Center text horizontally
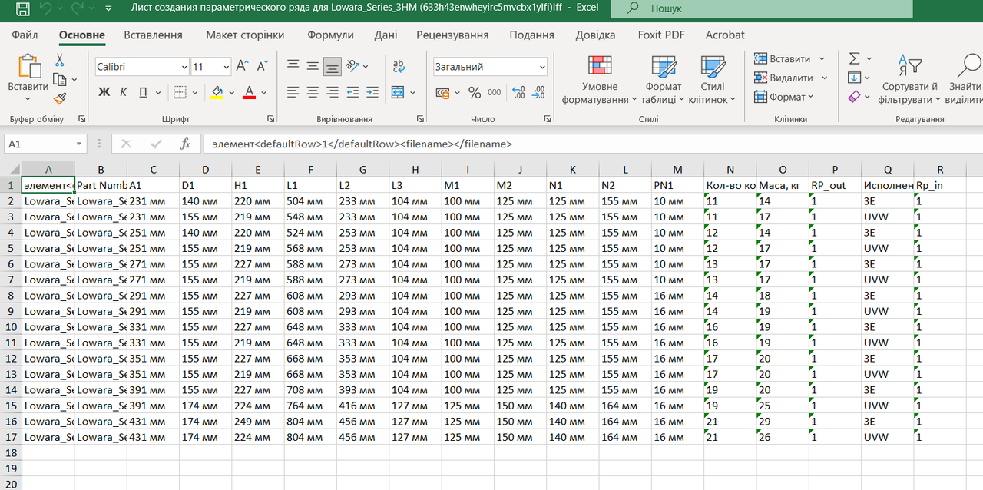This screenshot has height=490, width=983. (x=313, y=92)
